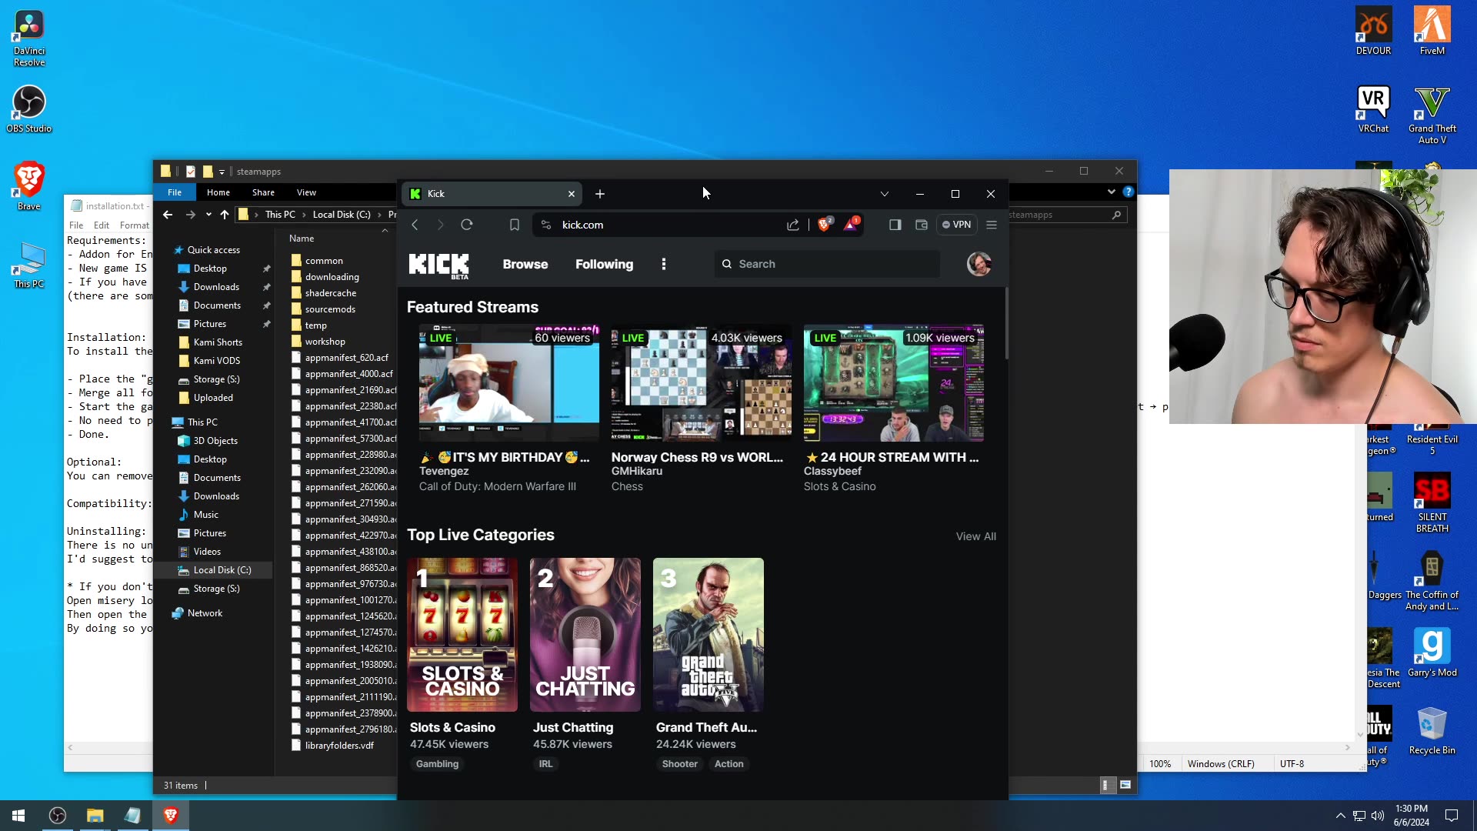Open Brave tab search dropdown arrow

pyautogui.click(x=885, y=194)
